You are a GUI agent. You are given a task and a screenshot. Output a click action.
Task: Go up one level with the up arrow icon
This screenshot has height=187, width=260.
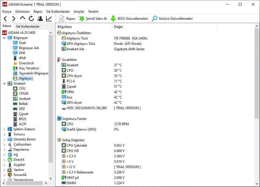(22, 18)
